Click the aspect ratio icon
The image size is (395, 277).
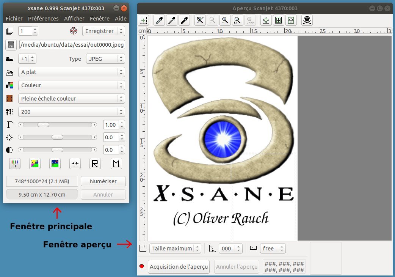[x=253, y=248]
